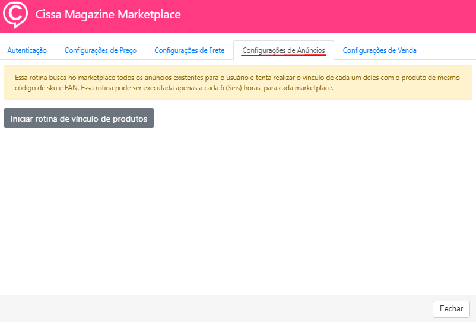Open the Configurações de Frete tab

click(189, 50)
